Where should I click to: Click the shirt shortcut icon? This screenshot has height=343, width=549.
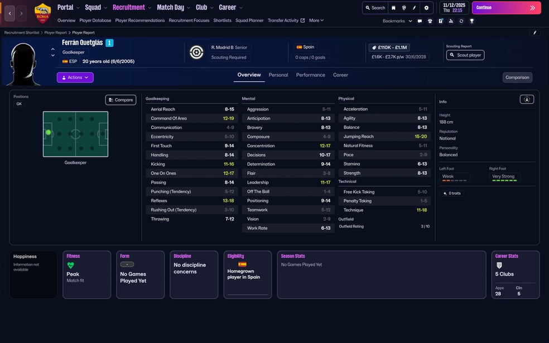click(x=430, y=21)
